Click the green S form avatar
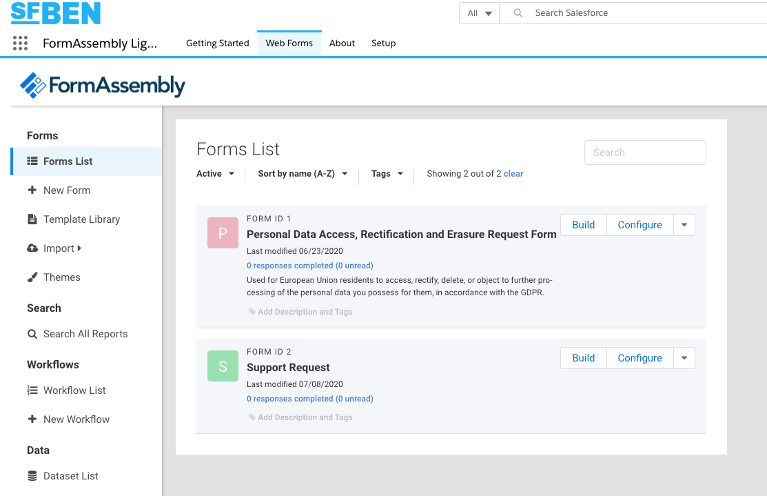Image resolution: width=767 pixels, height=496 pixels. 223,366
